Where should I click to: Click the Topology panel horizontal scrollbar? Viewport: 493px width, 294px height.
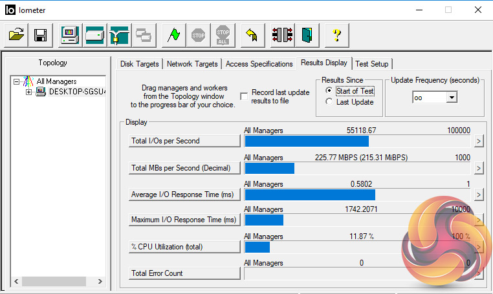pos(58,282)
